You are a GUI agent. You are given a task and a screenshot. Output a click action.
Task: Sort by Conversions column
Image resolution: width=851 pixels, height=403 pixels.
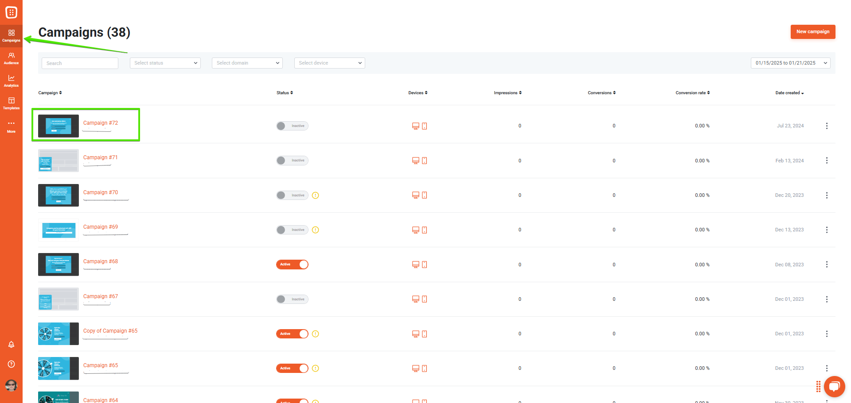click(602, 93)
